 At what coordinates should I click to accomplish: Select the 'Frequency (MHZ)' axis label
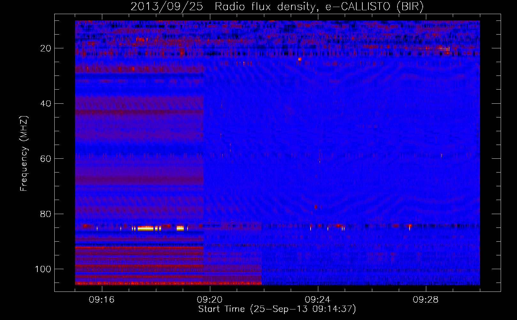pyautogui.click(x=24, y=154)
